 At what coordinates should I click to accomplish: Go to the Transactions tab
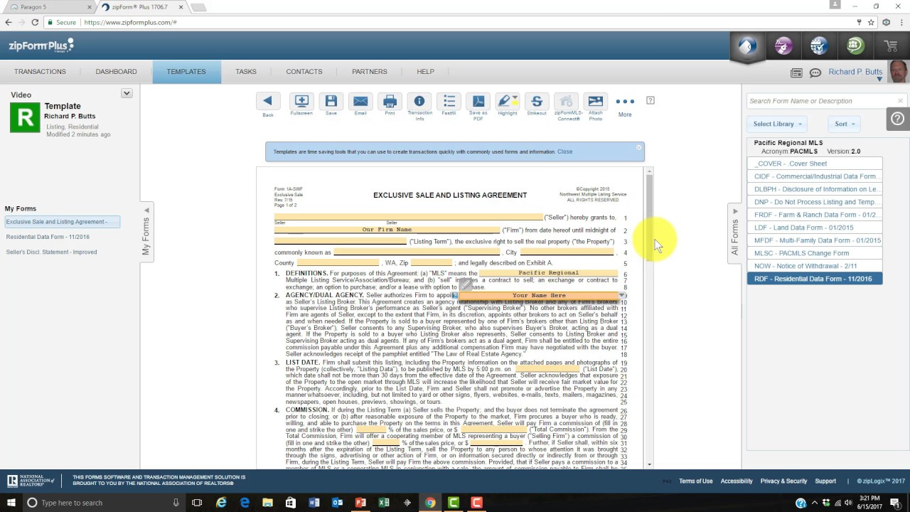pos(40,72)
